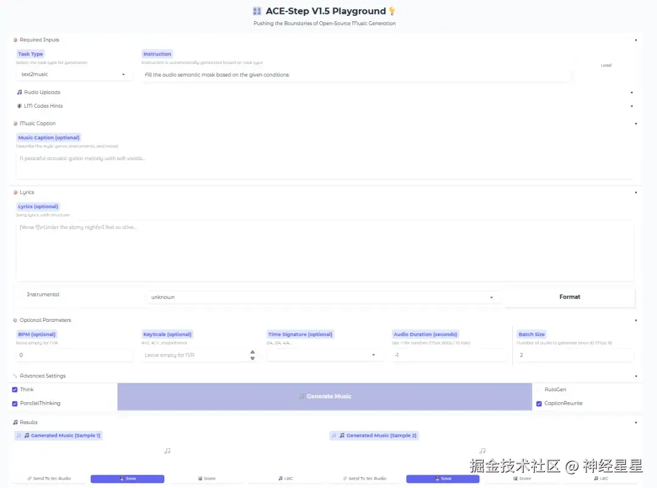Click the wrench icon beside Advanced Settings
The image size is (657, 488).
click(x=15, y=376)
